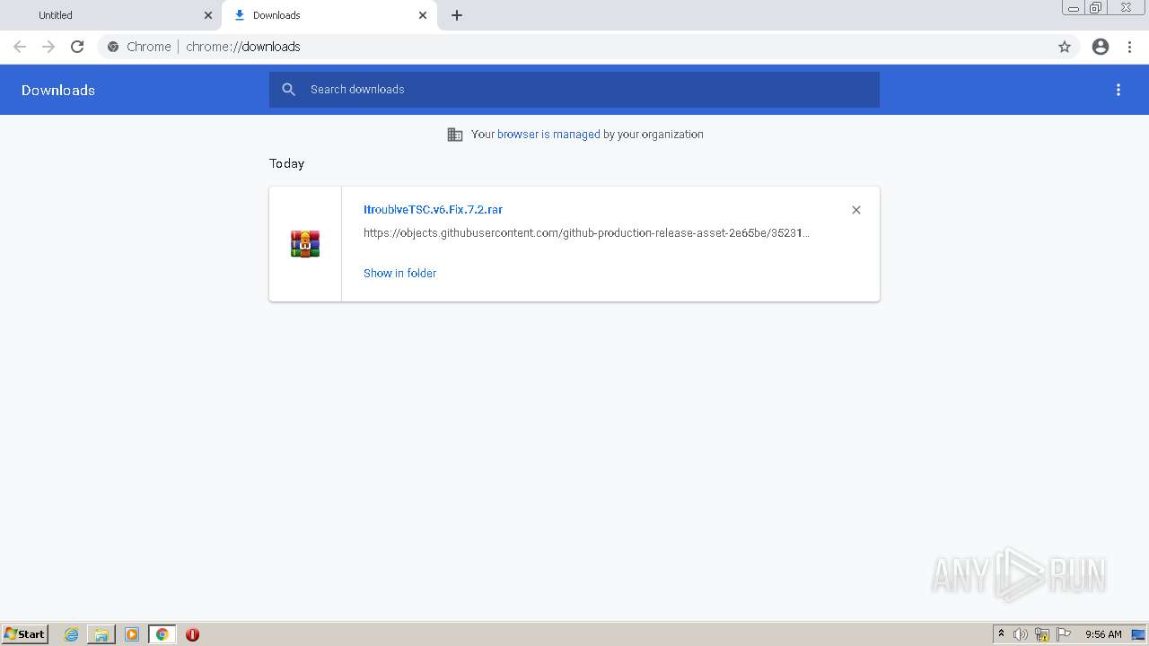This screenshot has width=1149, height=646.
Task: Open Downloads page more actions menu
Action: coord(1118,90)
